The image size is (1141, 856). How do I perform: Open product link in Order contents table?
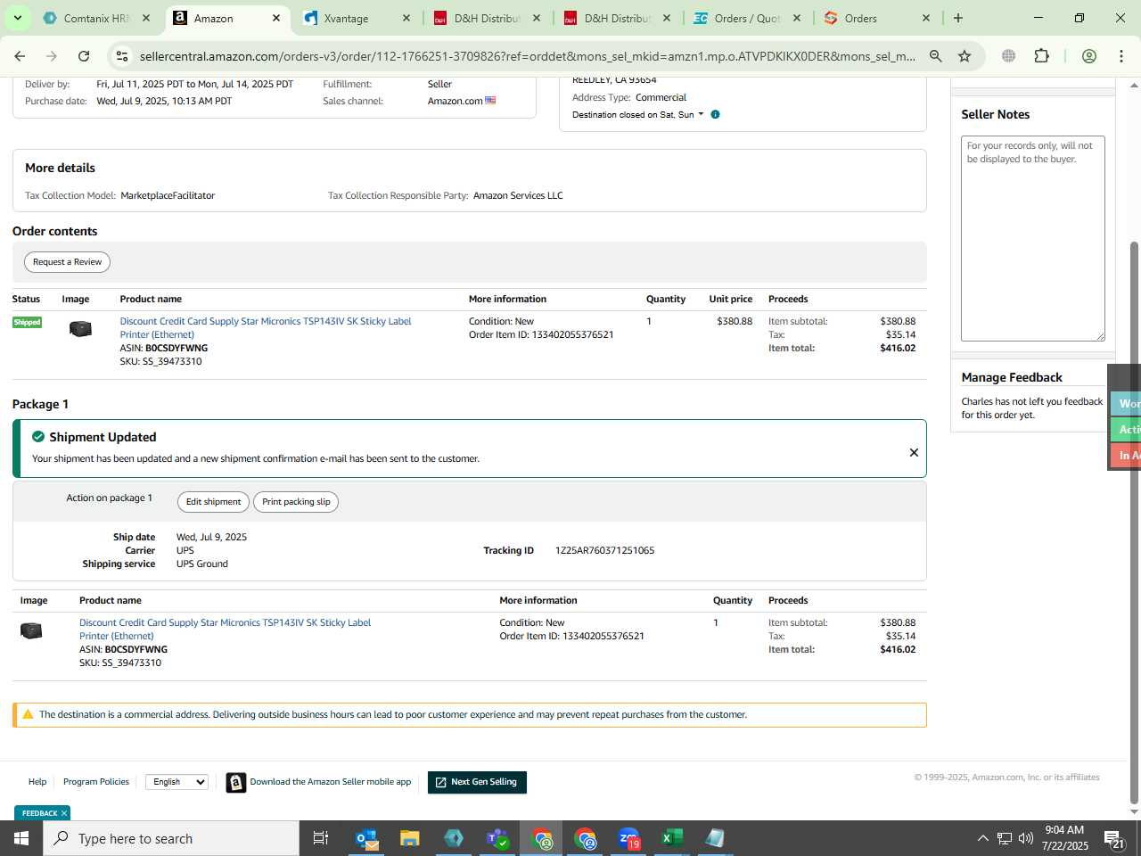(266, 328)
